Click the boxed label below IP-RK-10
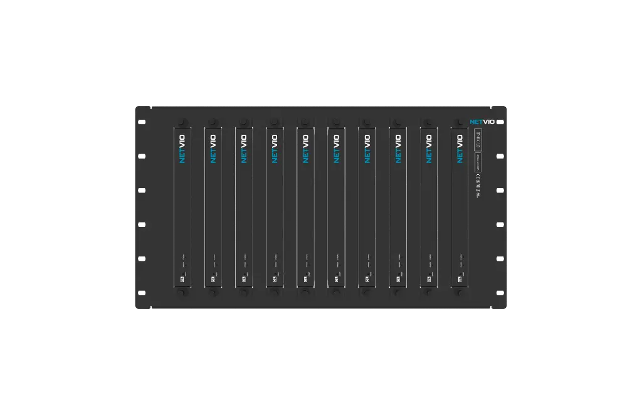Viewport: 642px width, 415px height. 477,162
